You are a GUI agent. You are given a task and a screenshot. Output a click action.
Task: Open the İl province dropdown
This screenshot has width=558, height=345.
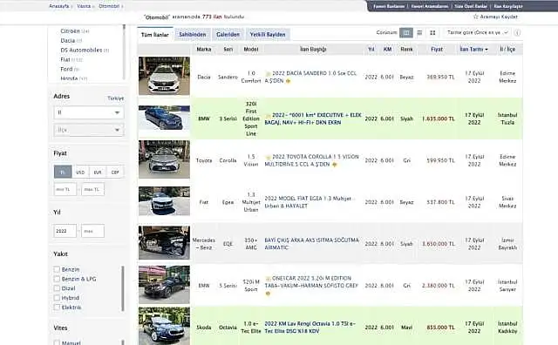click(89, 112)
